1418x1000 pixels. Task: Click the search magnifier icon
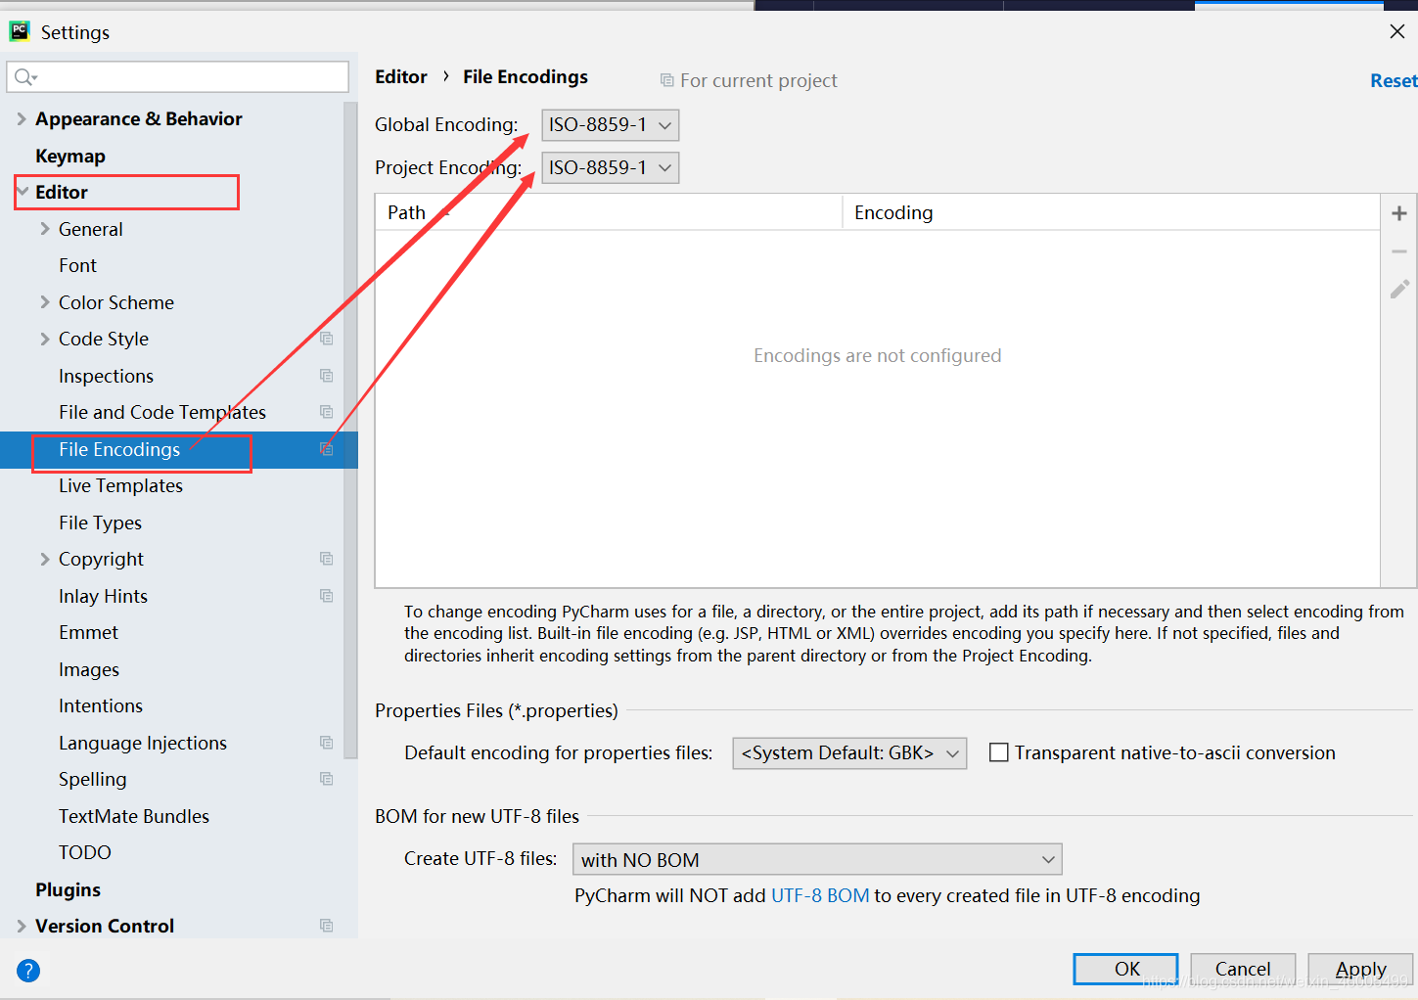click(x=24, y=77)
